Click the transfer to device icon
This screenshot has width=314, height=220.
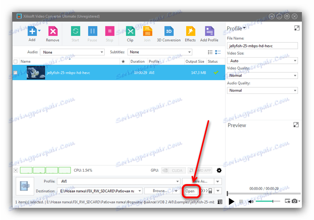207,191
